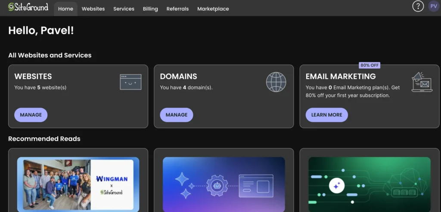The height and width of the screenshot is (212, 441).
Task: Open the PV profile avatar
Action: (434, 6)
